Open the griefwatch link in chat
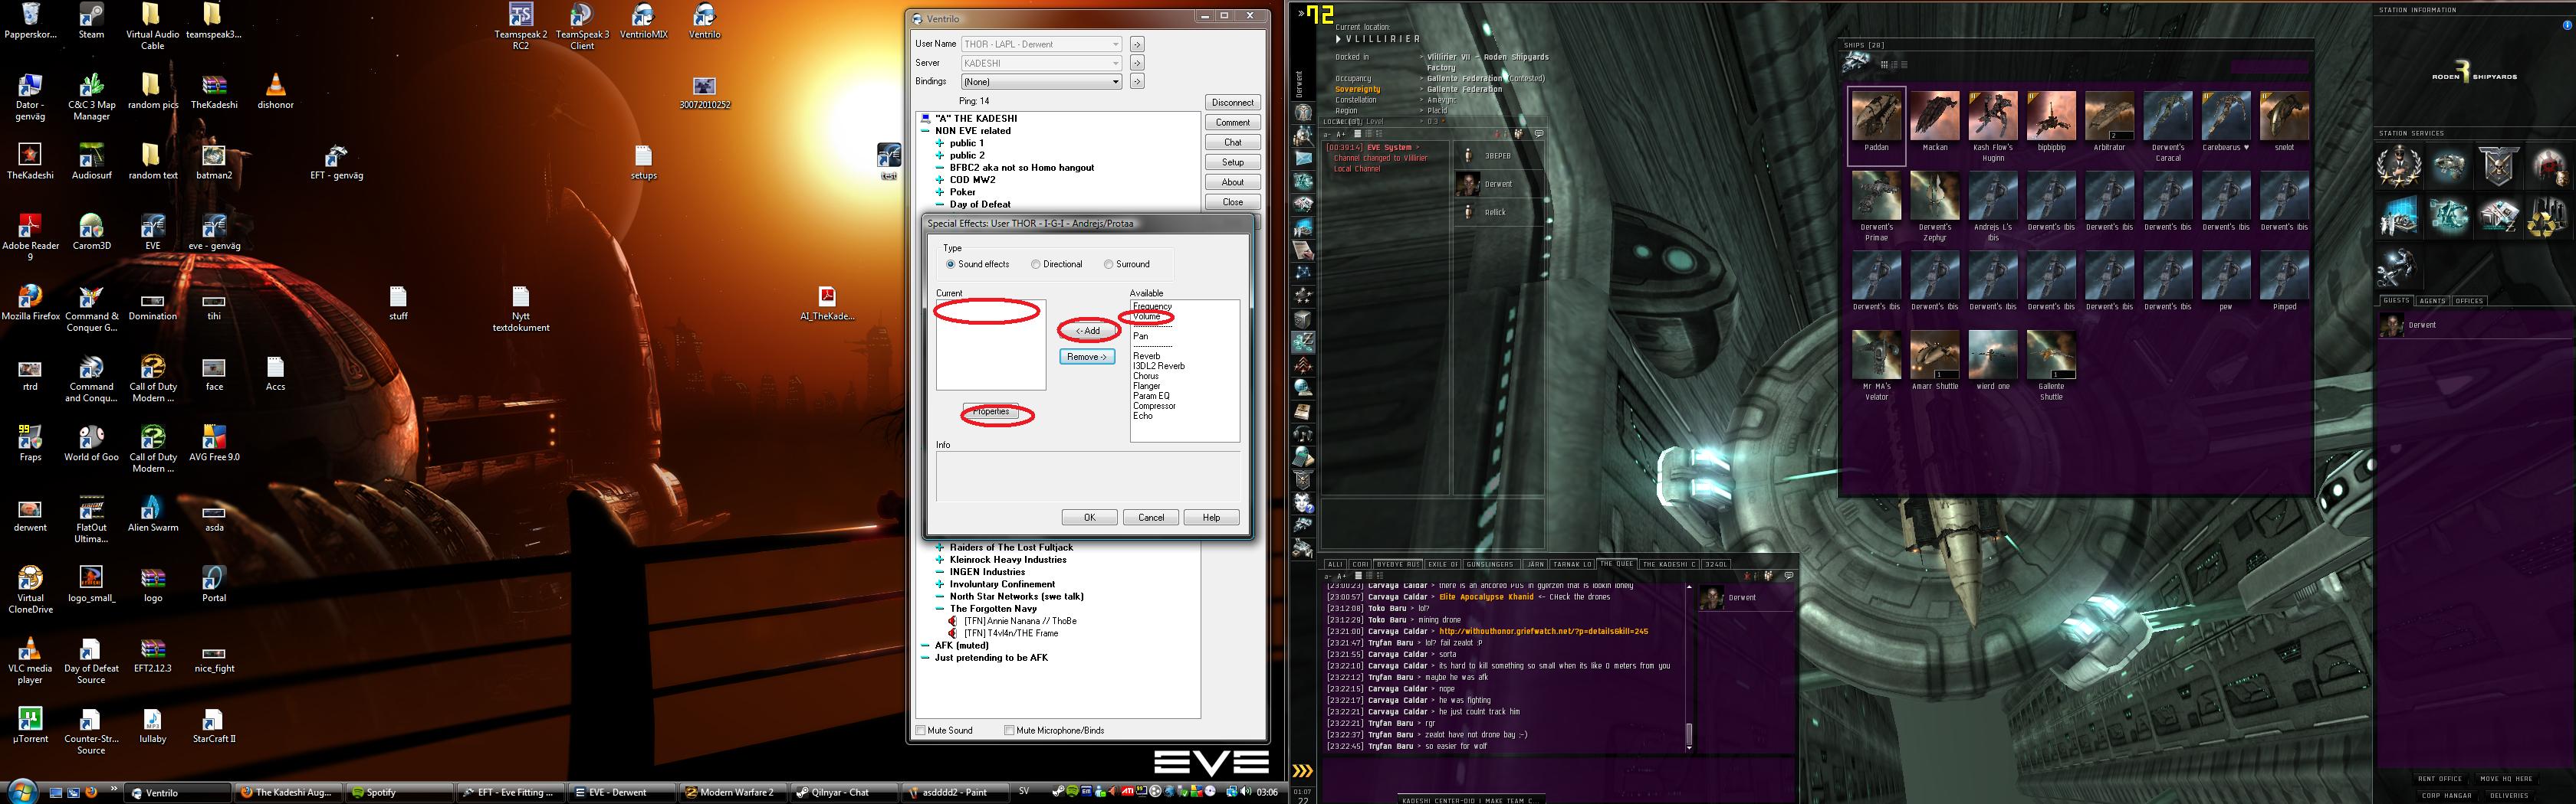 [1543, 631]
